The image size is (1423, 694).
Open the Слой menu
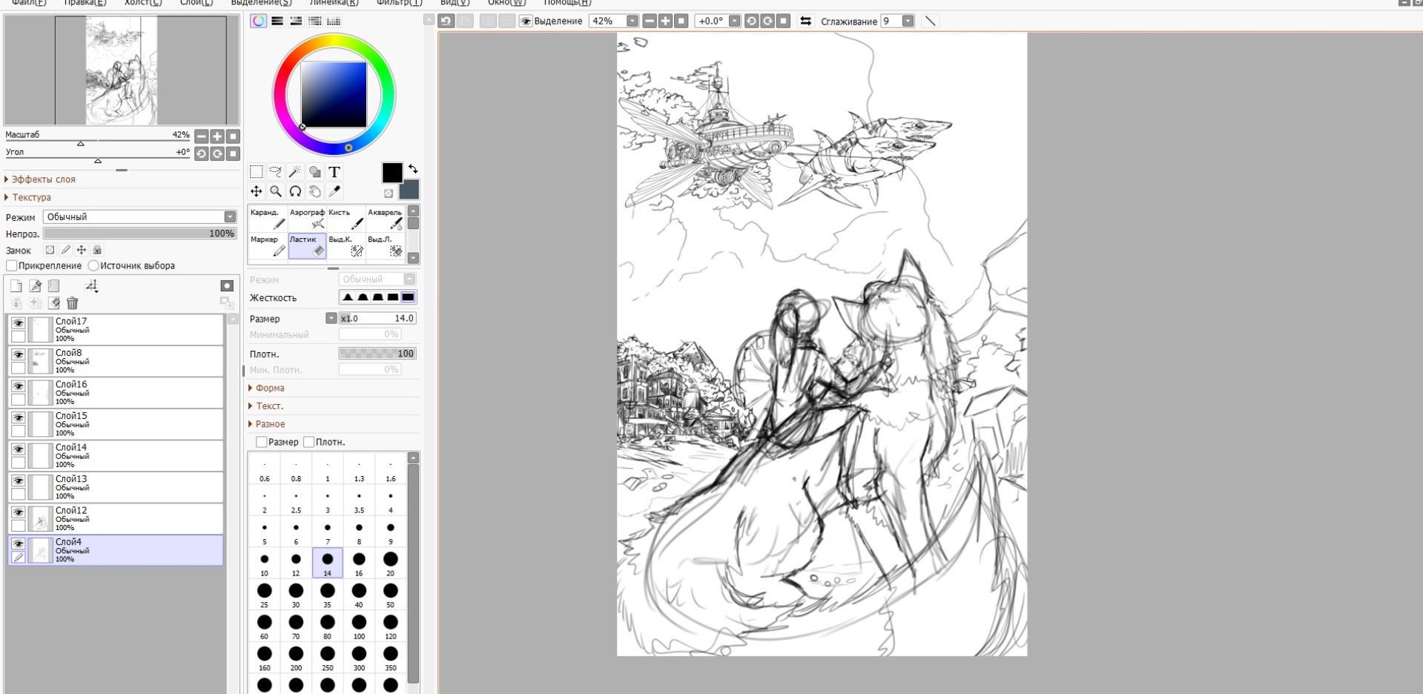[x=196, y=3]
